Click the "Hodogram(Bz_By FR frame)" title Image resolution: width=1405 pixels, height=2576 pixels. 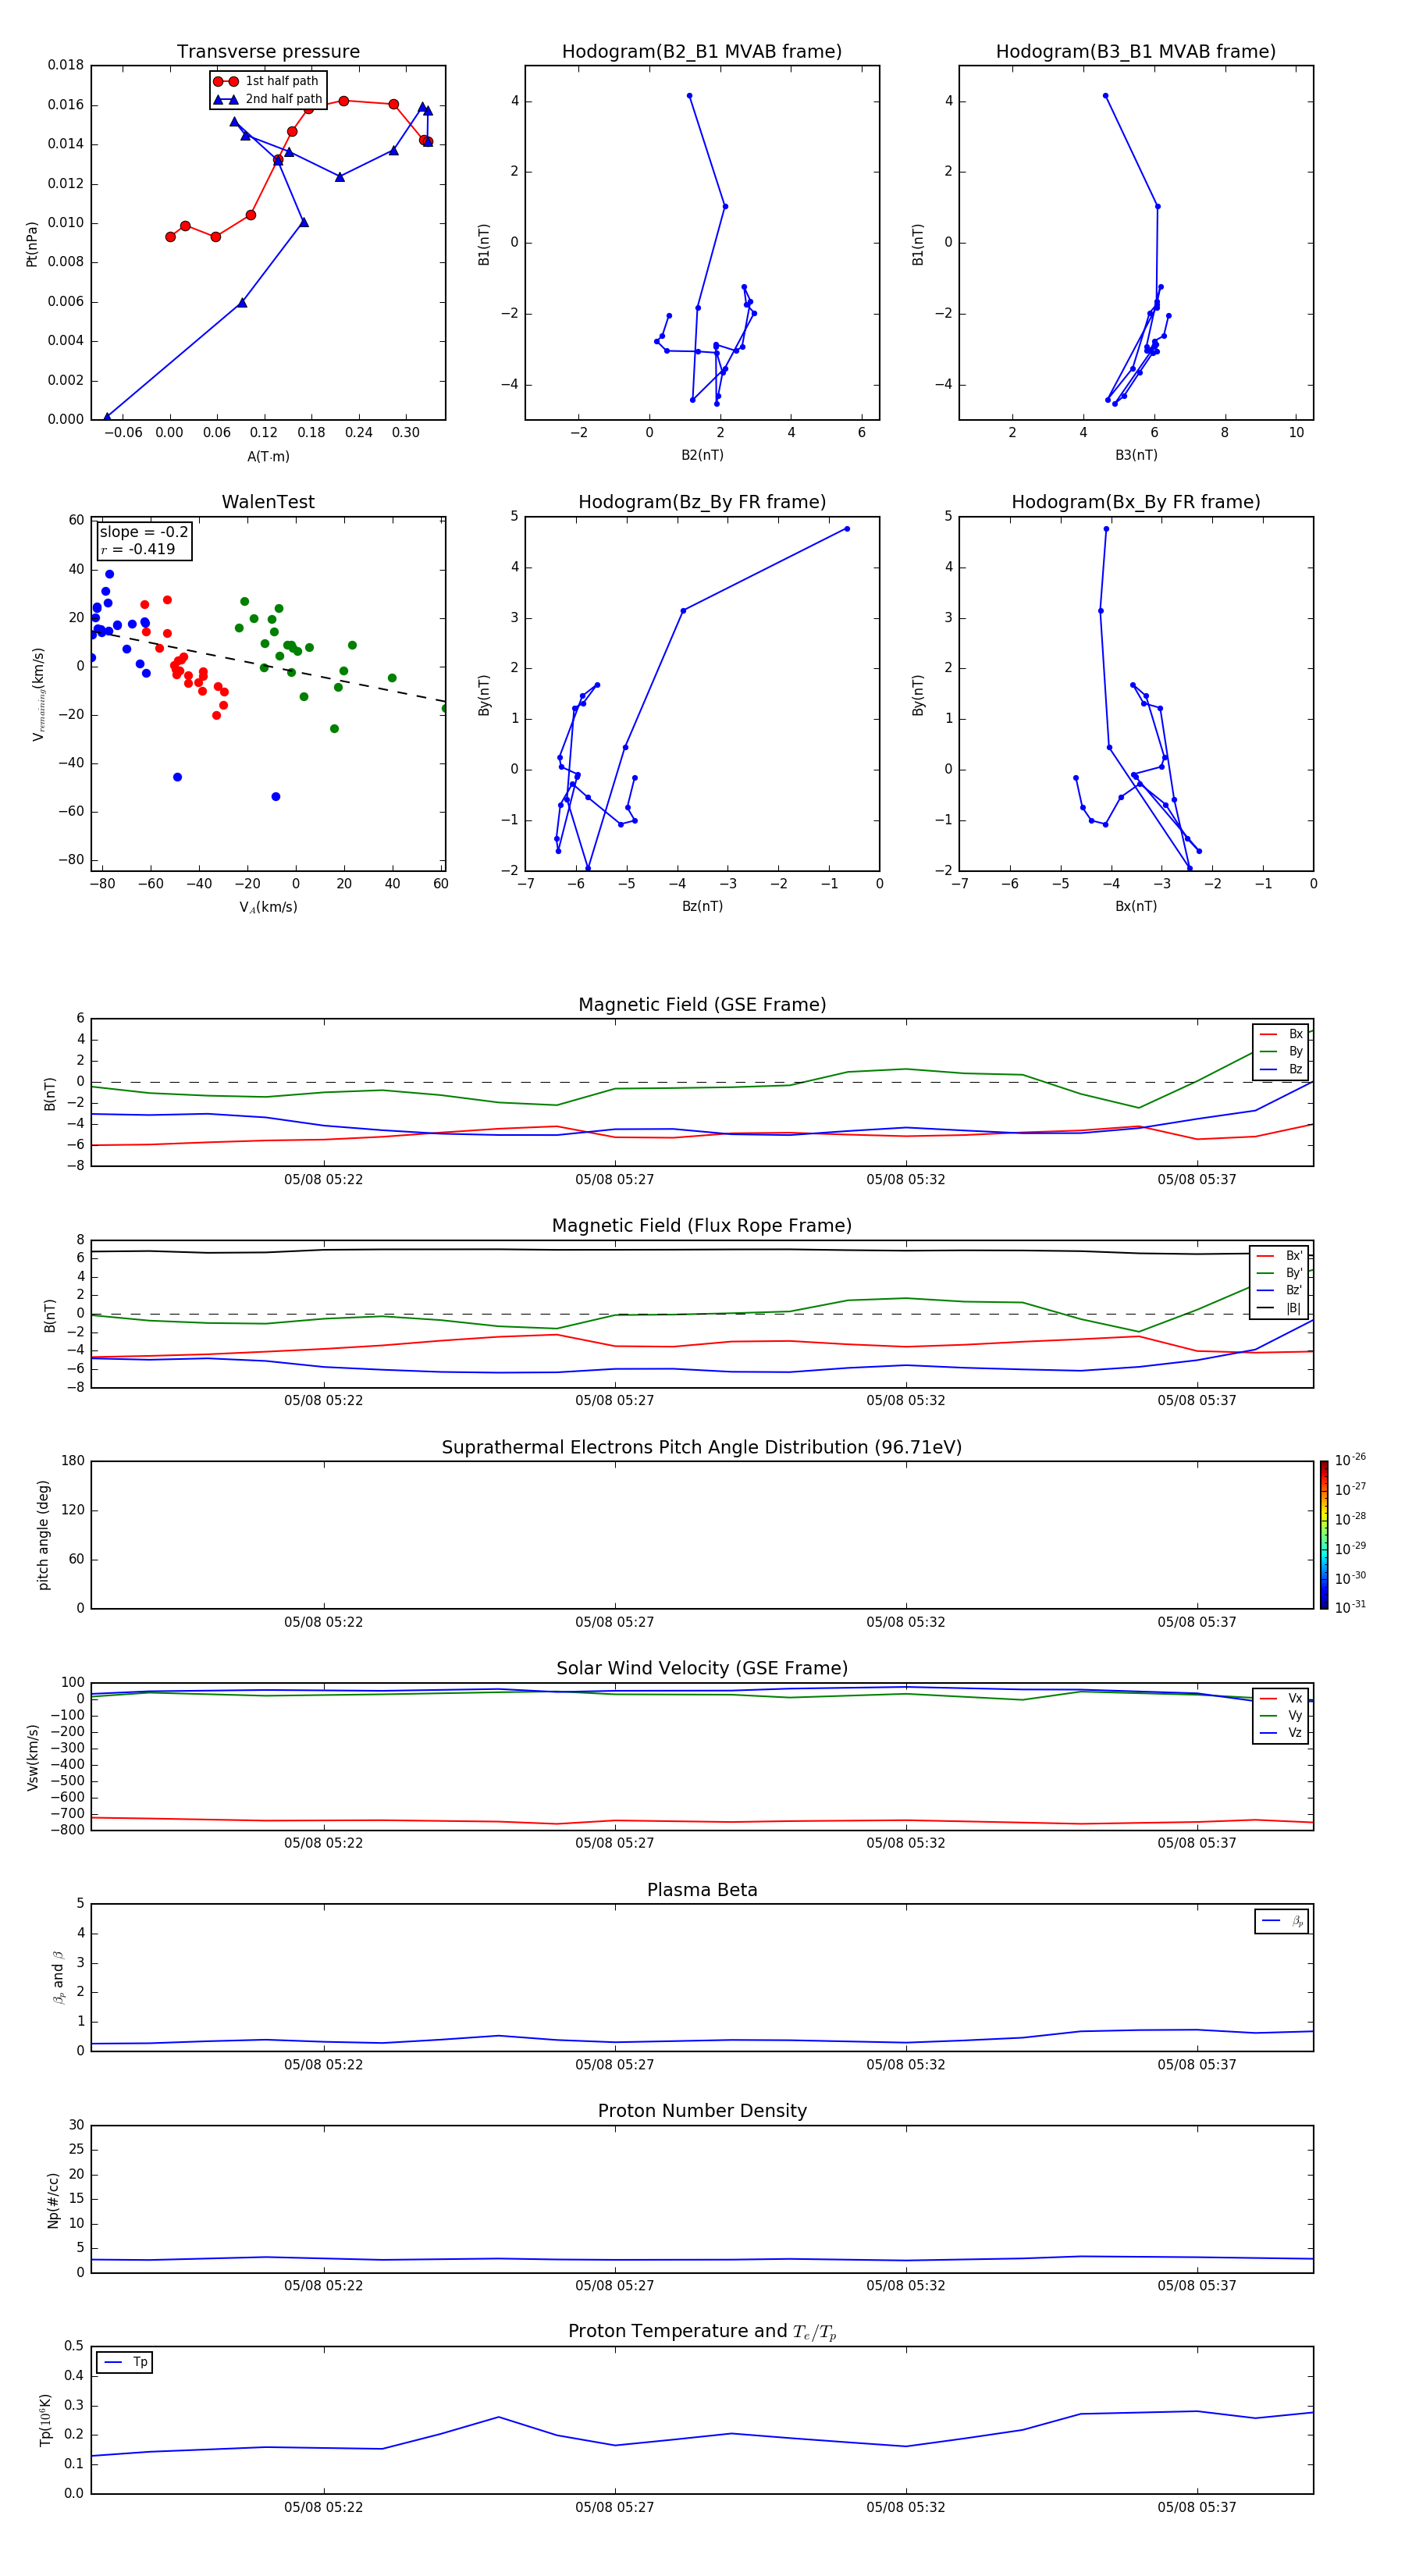(x=702, y=502)
